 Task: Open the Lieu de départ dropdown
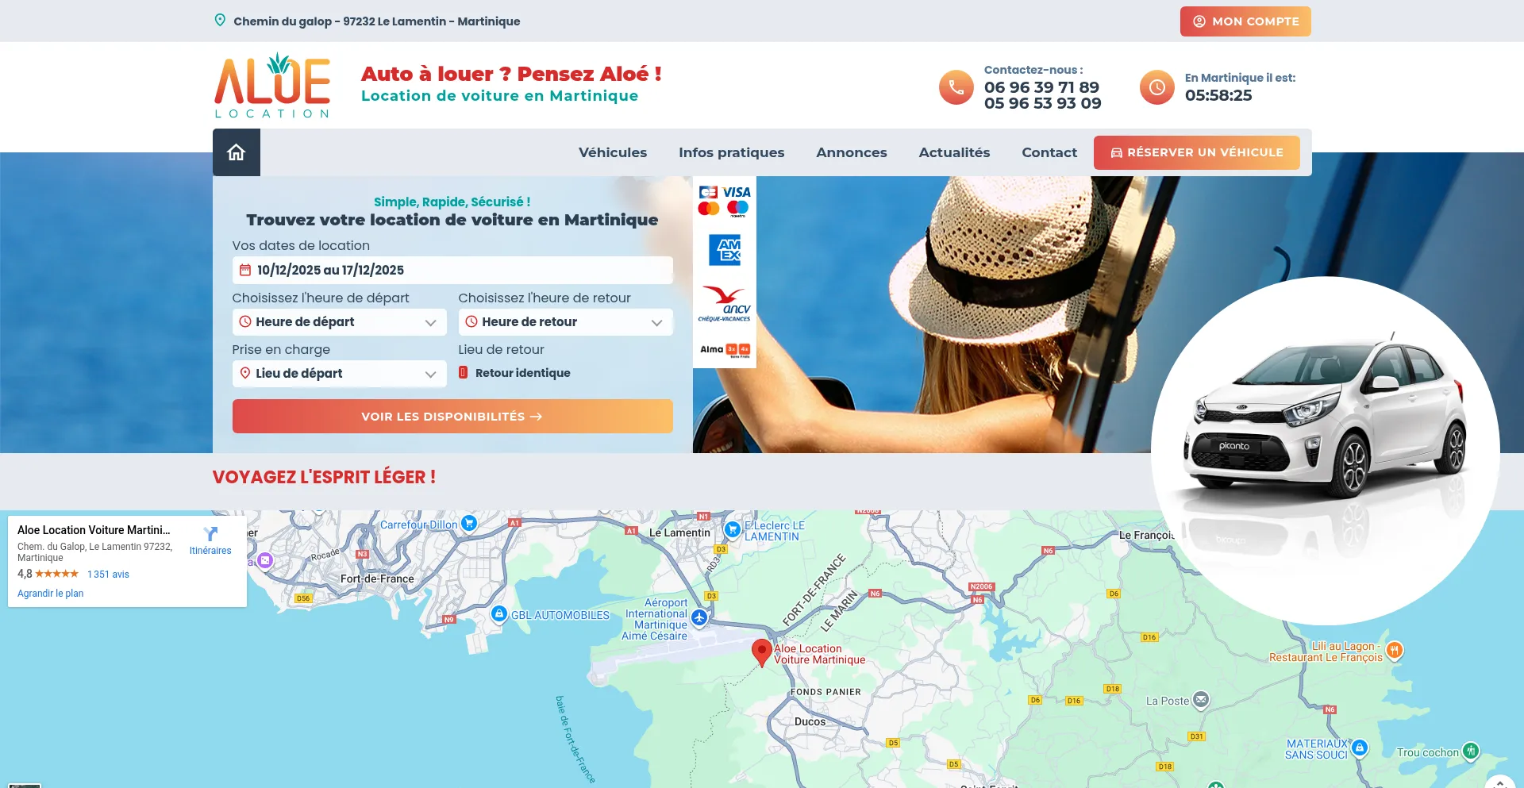339,374
